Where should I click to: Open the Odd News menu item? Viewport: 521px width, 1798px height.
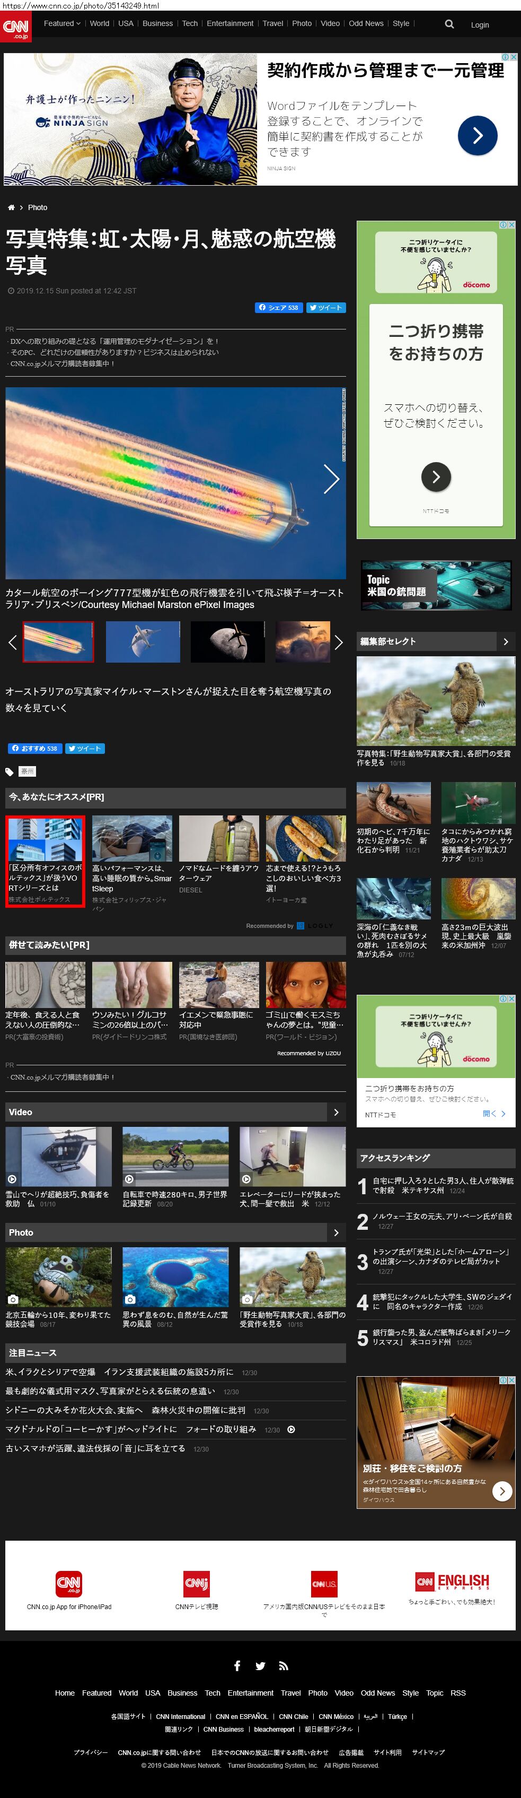(x=366, y=24)
